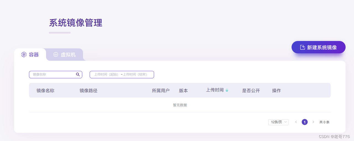
Task: Select page 1 in pagination
Action: [x=305, y=122]
